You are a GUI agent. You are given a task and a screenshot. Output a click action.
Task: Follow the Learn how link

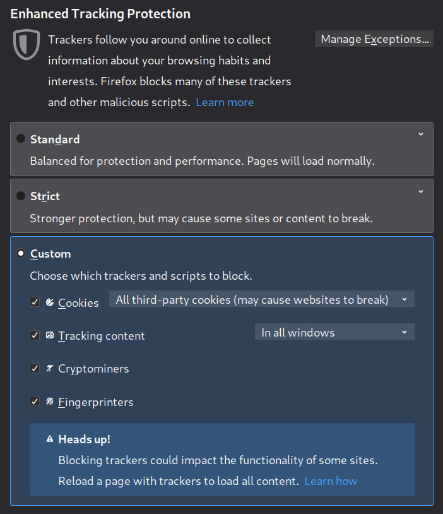click(331, 481)
